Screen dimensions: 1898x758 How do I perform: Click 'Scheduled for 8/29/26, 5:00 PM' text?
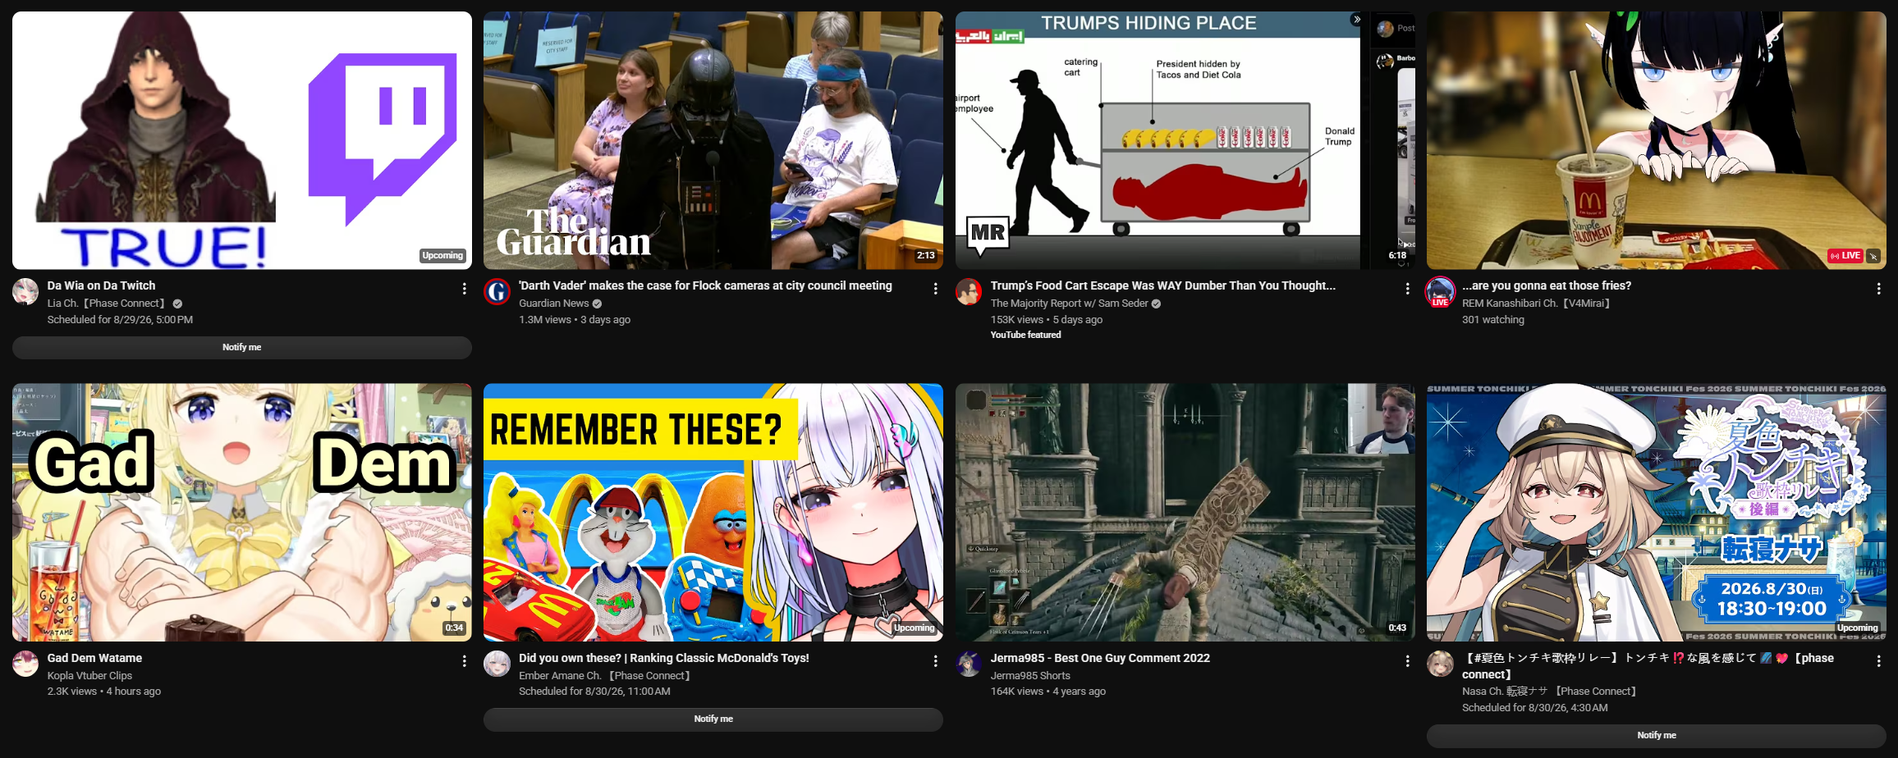pos(120,320)
